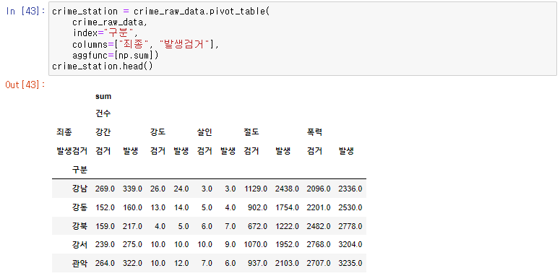Viewport: 560px width, 276px height.
Task: Click the cell value 26.0
Action: (x=158, y=189)
